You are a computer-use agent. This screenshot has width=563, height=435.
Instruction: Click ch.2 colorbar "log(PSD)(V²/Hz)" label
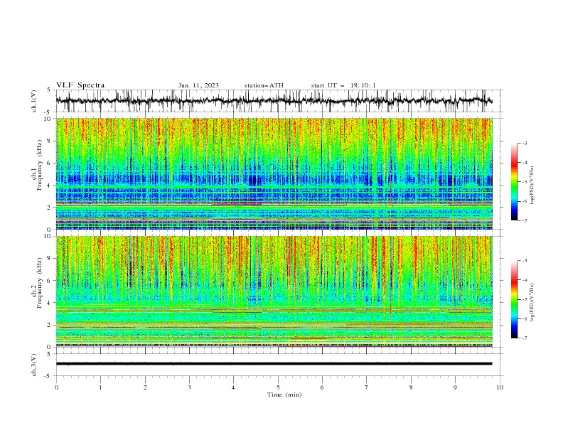tap(532, 303)
